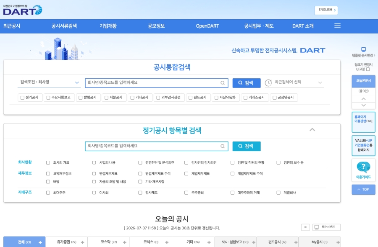Check the 연결재무제표 item checkbox
Viewport: 378px width, 247px height.
coord(94,173)
